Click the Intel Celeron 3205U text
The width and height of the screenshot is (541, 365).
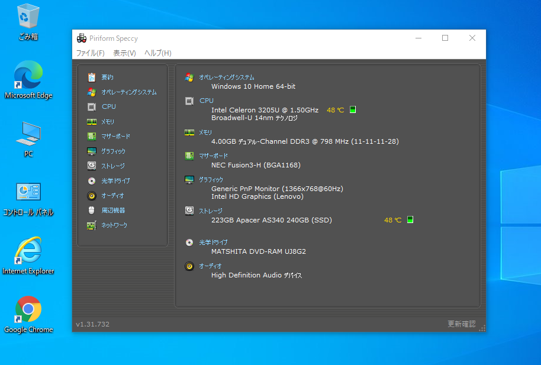point(265,110)
